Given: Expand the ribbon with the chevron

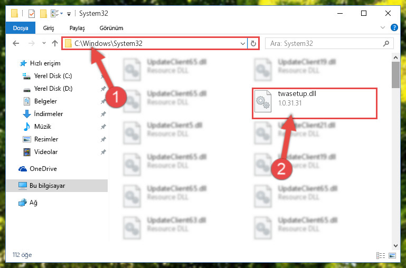Looking at the screenshot, I should coord(382,27).
